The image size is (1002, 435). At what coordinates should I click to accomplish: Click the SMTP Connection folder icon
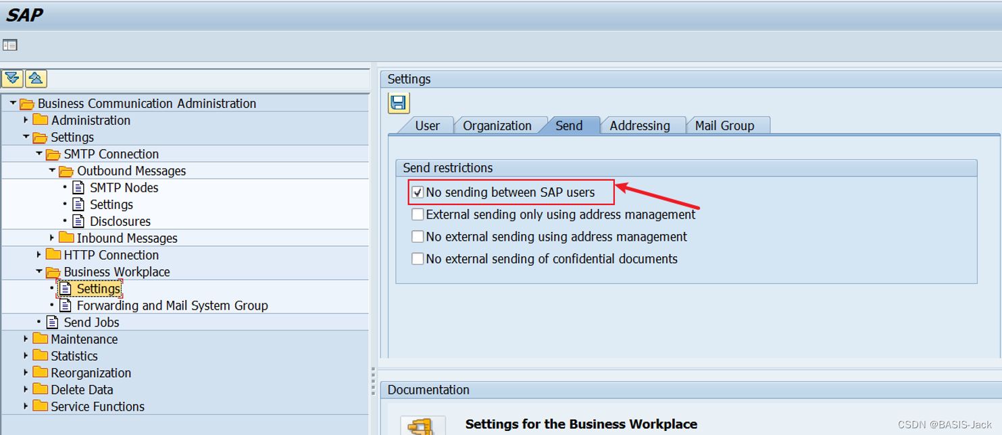53,154
